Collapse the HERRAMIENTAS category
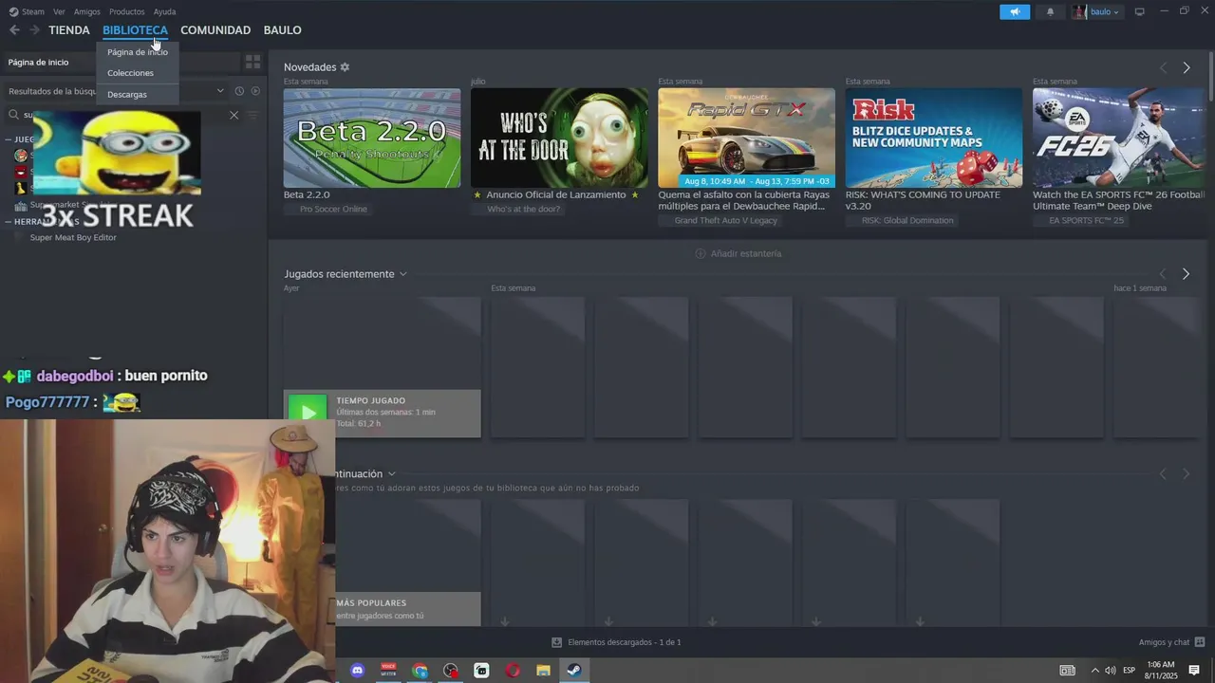Viewport: 1215px width, 683px height. tap(8, 222)
